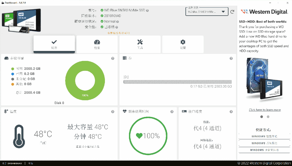Click the blue used space legend dot
Viewport: 292px width, 166px height.
pos(13,74)
